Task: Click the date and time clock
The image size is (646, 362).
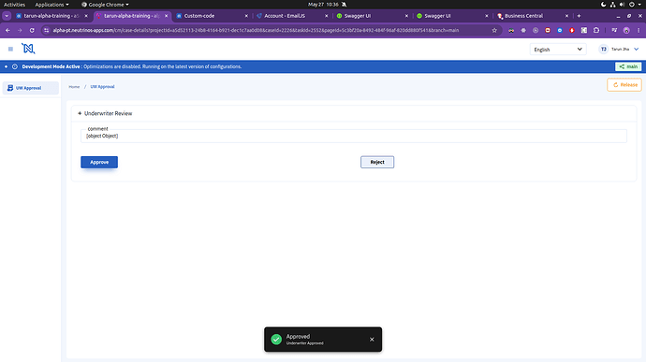Action: pos(323,5)
